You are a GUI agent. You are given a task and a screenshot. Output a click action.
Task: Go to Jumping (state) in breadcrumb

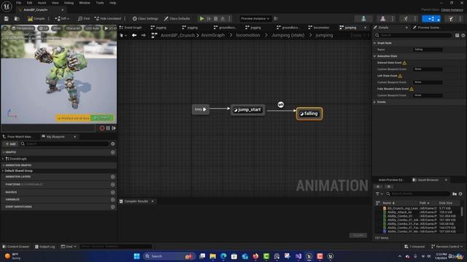pos(287,36)
